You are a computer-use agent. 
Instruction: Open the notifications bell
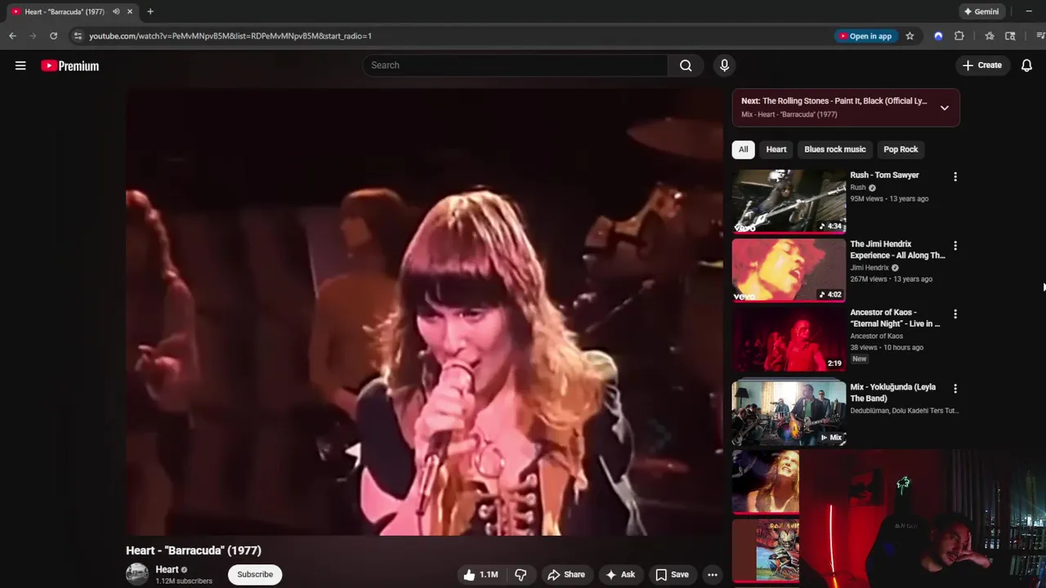tap(1026, 65)
